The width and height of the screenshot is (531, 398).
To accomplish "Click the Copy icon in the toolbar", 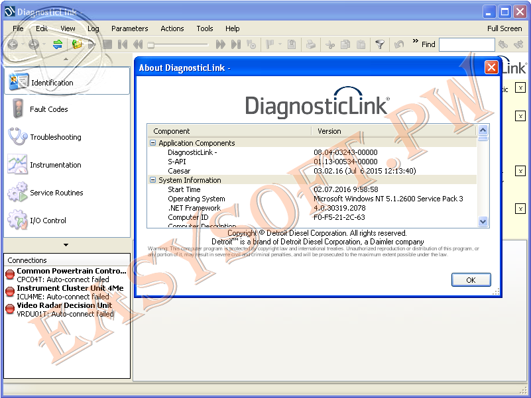I will (345, 44).
